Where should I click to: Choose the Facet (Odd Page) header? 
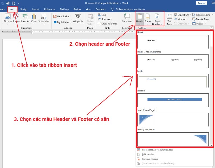coord(173,139)
